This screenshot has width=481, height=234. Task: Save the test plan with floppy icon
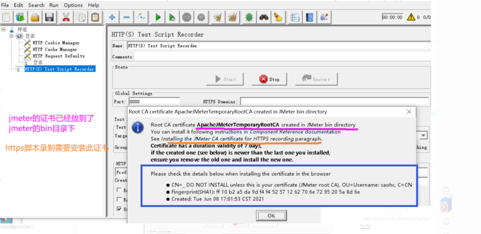[49, 17]
